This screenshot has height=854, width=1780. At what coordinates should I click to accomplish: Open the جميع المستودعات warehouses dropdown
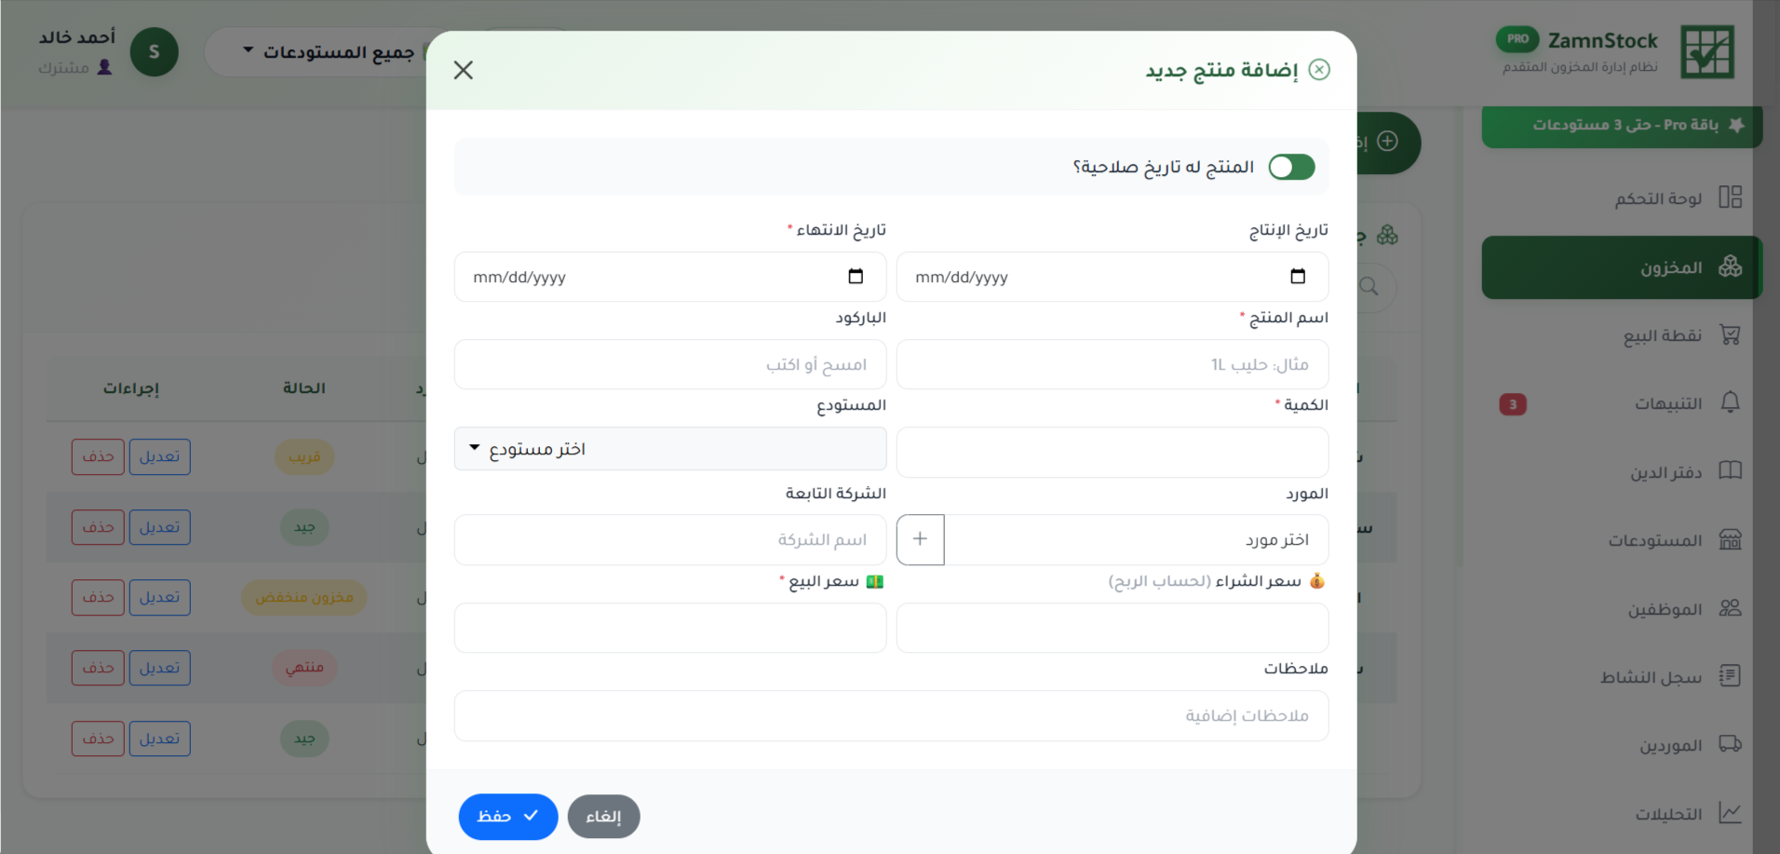point(326,52)
